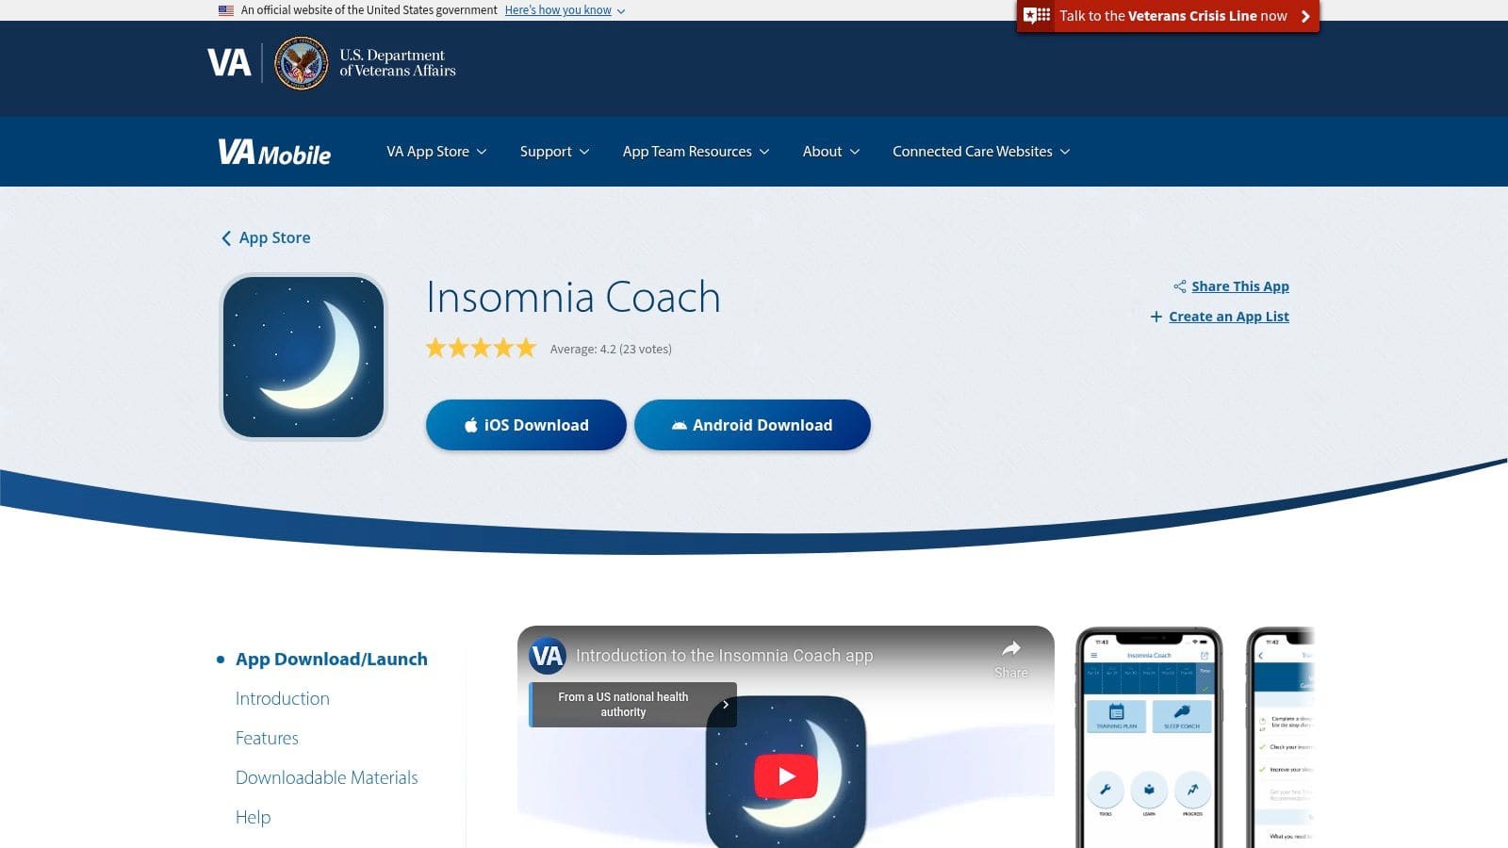Click the VA channel avatar in video
1508x848 pixels.
click(x=548, y=656)
